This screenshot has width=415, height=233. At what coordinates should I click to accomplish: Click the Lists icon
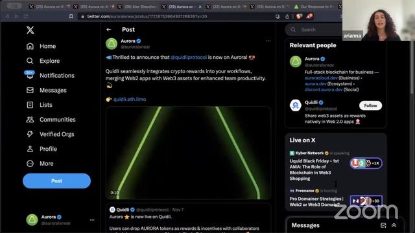(30, 105)
